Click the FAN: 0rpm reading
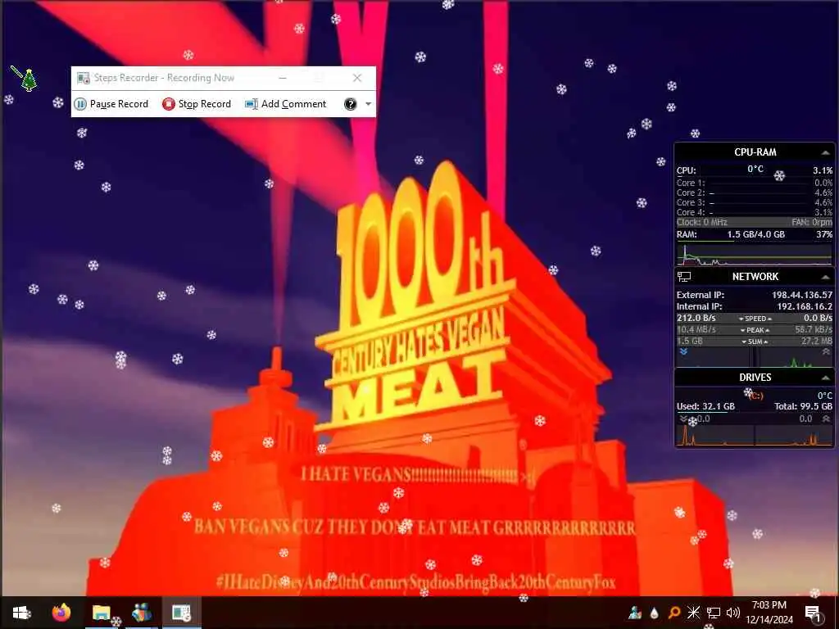Viewport: 839px width, 629px height. [812, 222]
